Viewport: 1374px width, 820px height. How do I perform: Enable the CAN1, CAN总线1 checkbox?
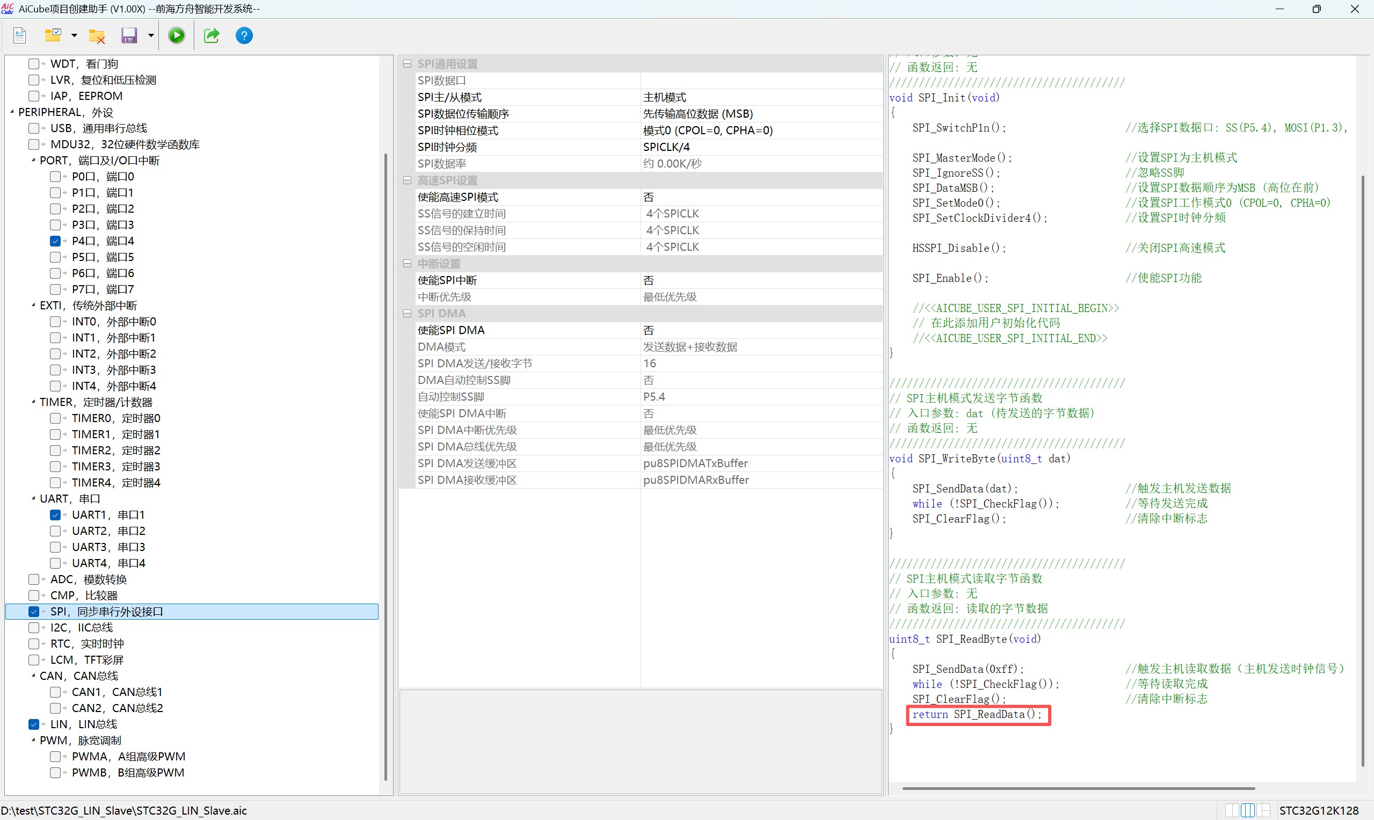pos(55,692)
